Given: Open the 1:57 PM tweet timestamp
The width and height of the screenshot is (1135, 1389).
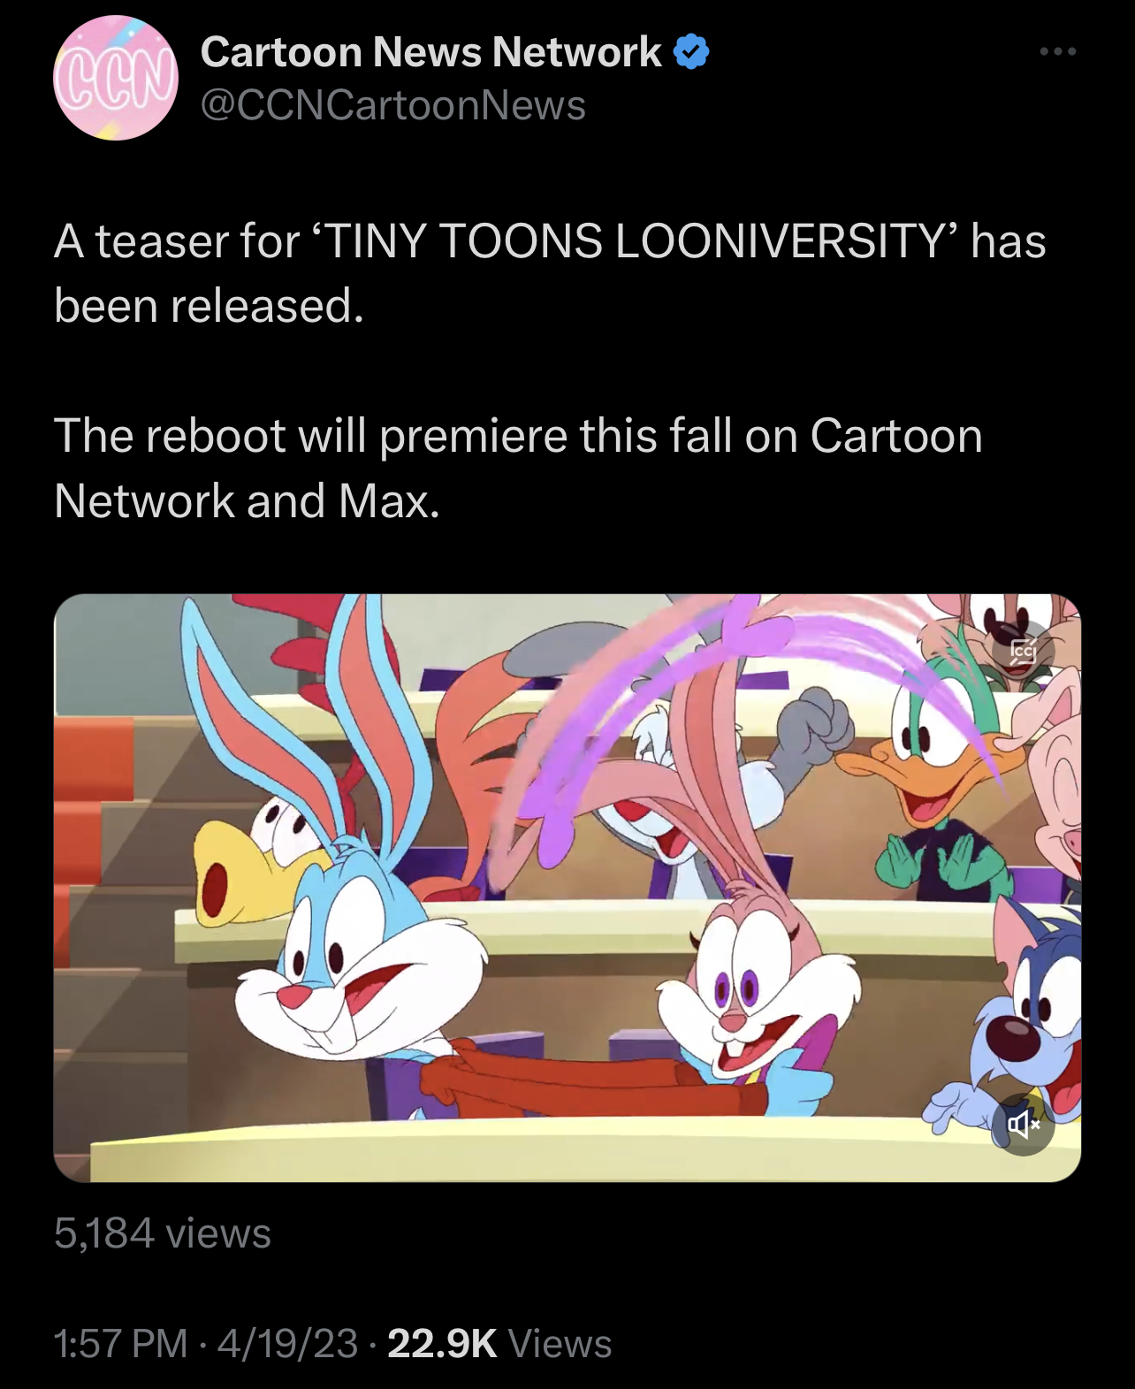Looking at the screenshot, I should point(121,1344).
